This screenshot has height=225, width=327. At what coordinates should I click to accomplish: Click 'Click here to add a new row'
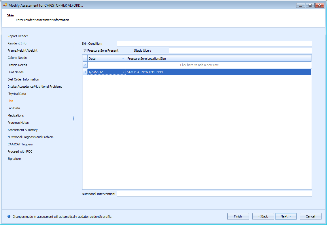click(199, 65)
